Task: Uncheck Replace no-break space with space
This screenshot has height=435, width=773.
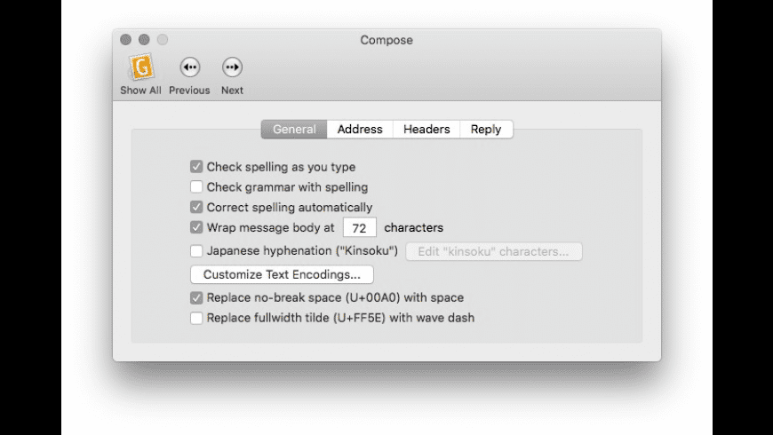Action: pyautogui.click(x=196, y=298)
